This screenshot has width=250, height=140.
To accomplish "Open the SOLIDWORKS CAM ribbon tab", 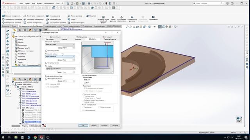I will point(114,26).
